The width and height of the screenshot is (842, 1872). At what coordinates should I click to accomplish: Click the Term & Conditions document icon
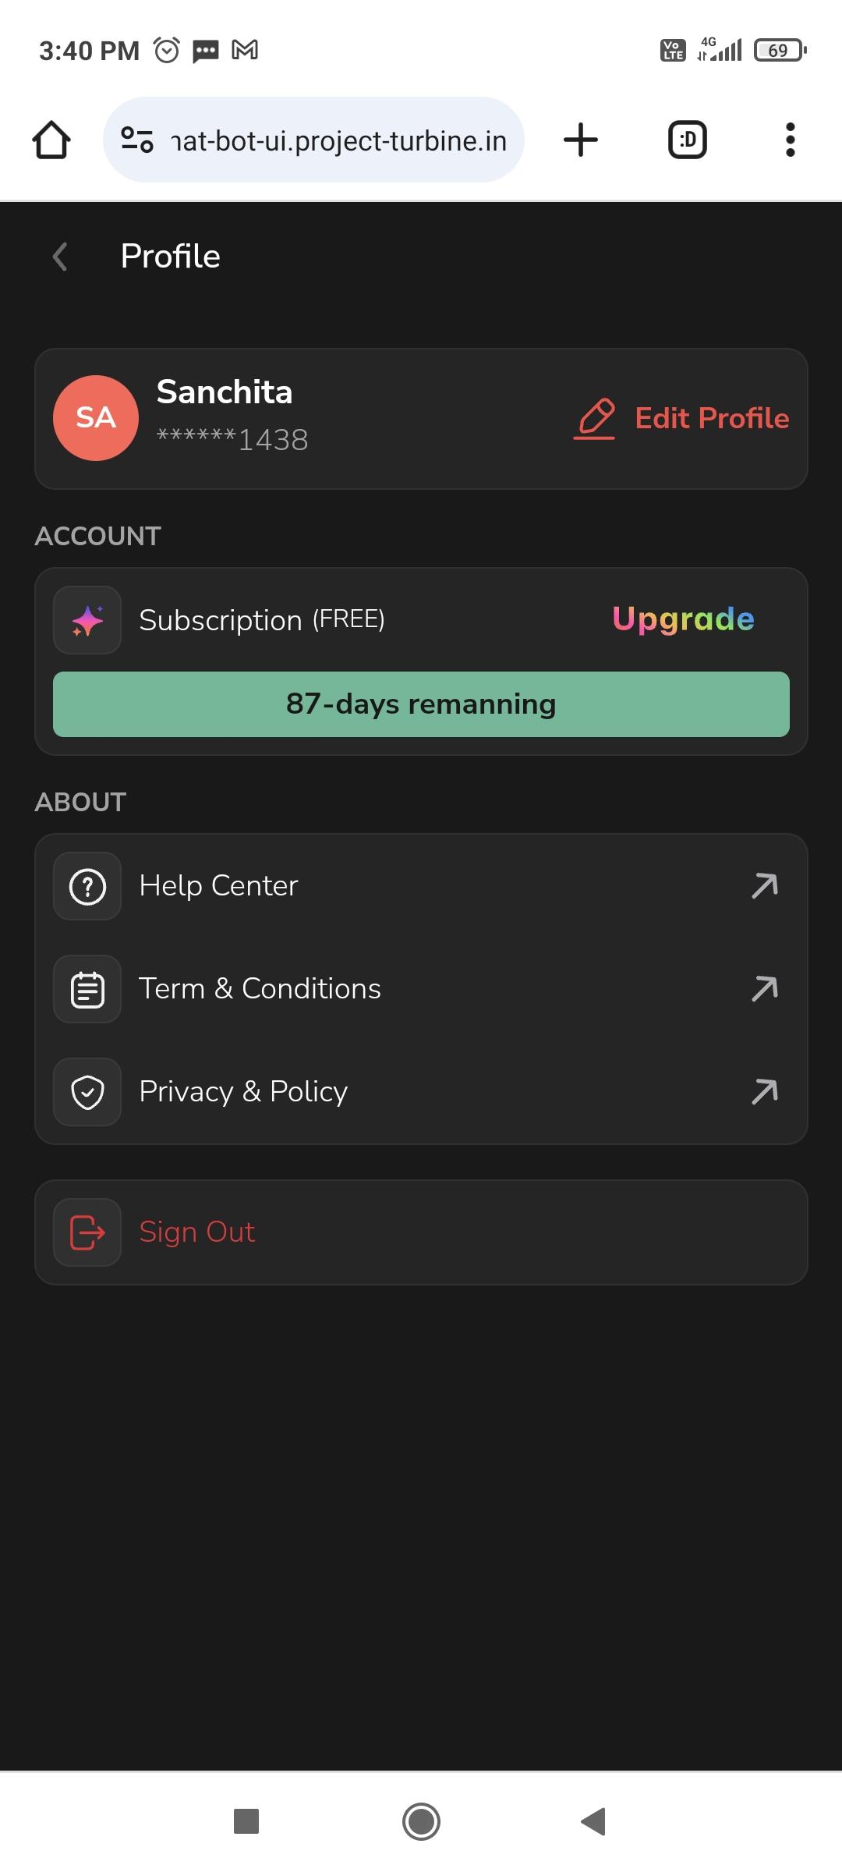click(87, 989)
